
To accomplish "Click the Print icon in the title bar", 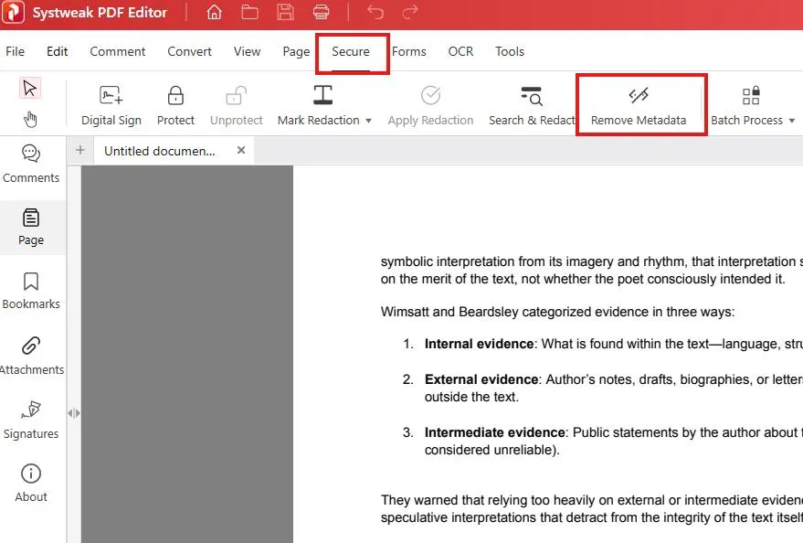I will [319, 12].
